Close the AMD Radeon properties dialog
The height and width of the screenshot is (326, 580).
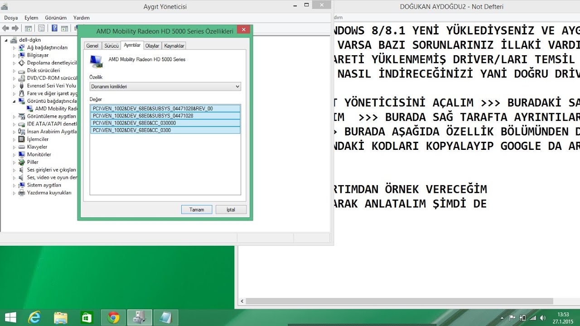244,29
